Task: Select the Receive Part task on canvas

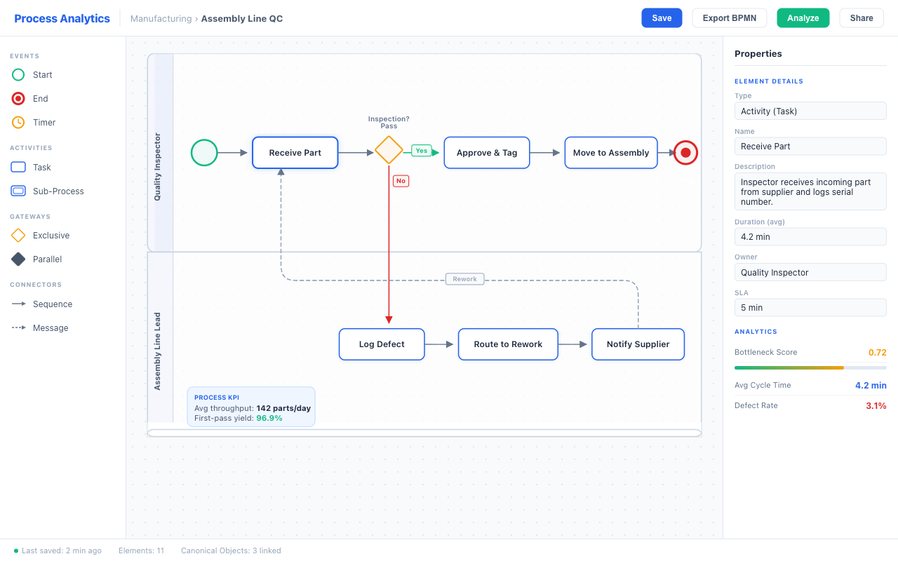Action: pos(295,152)
